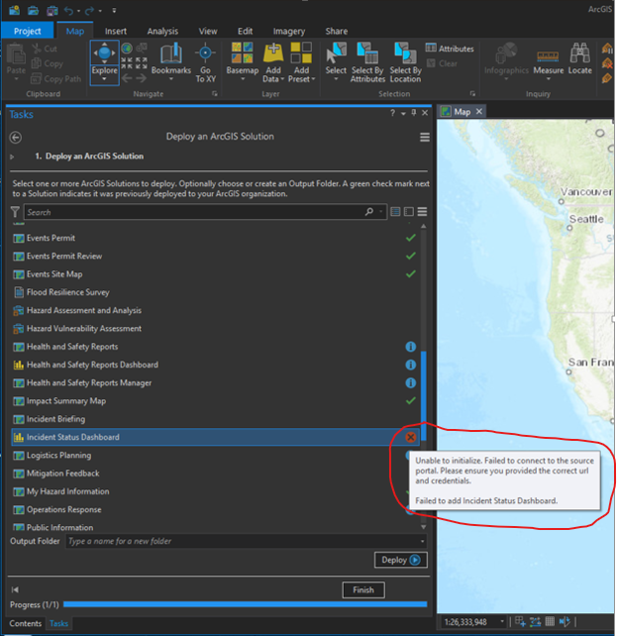Click the Deploy button

click(x=400, y=560)
